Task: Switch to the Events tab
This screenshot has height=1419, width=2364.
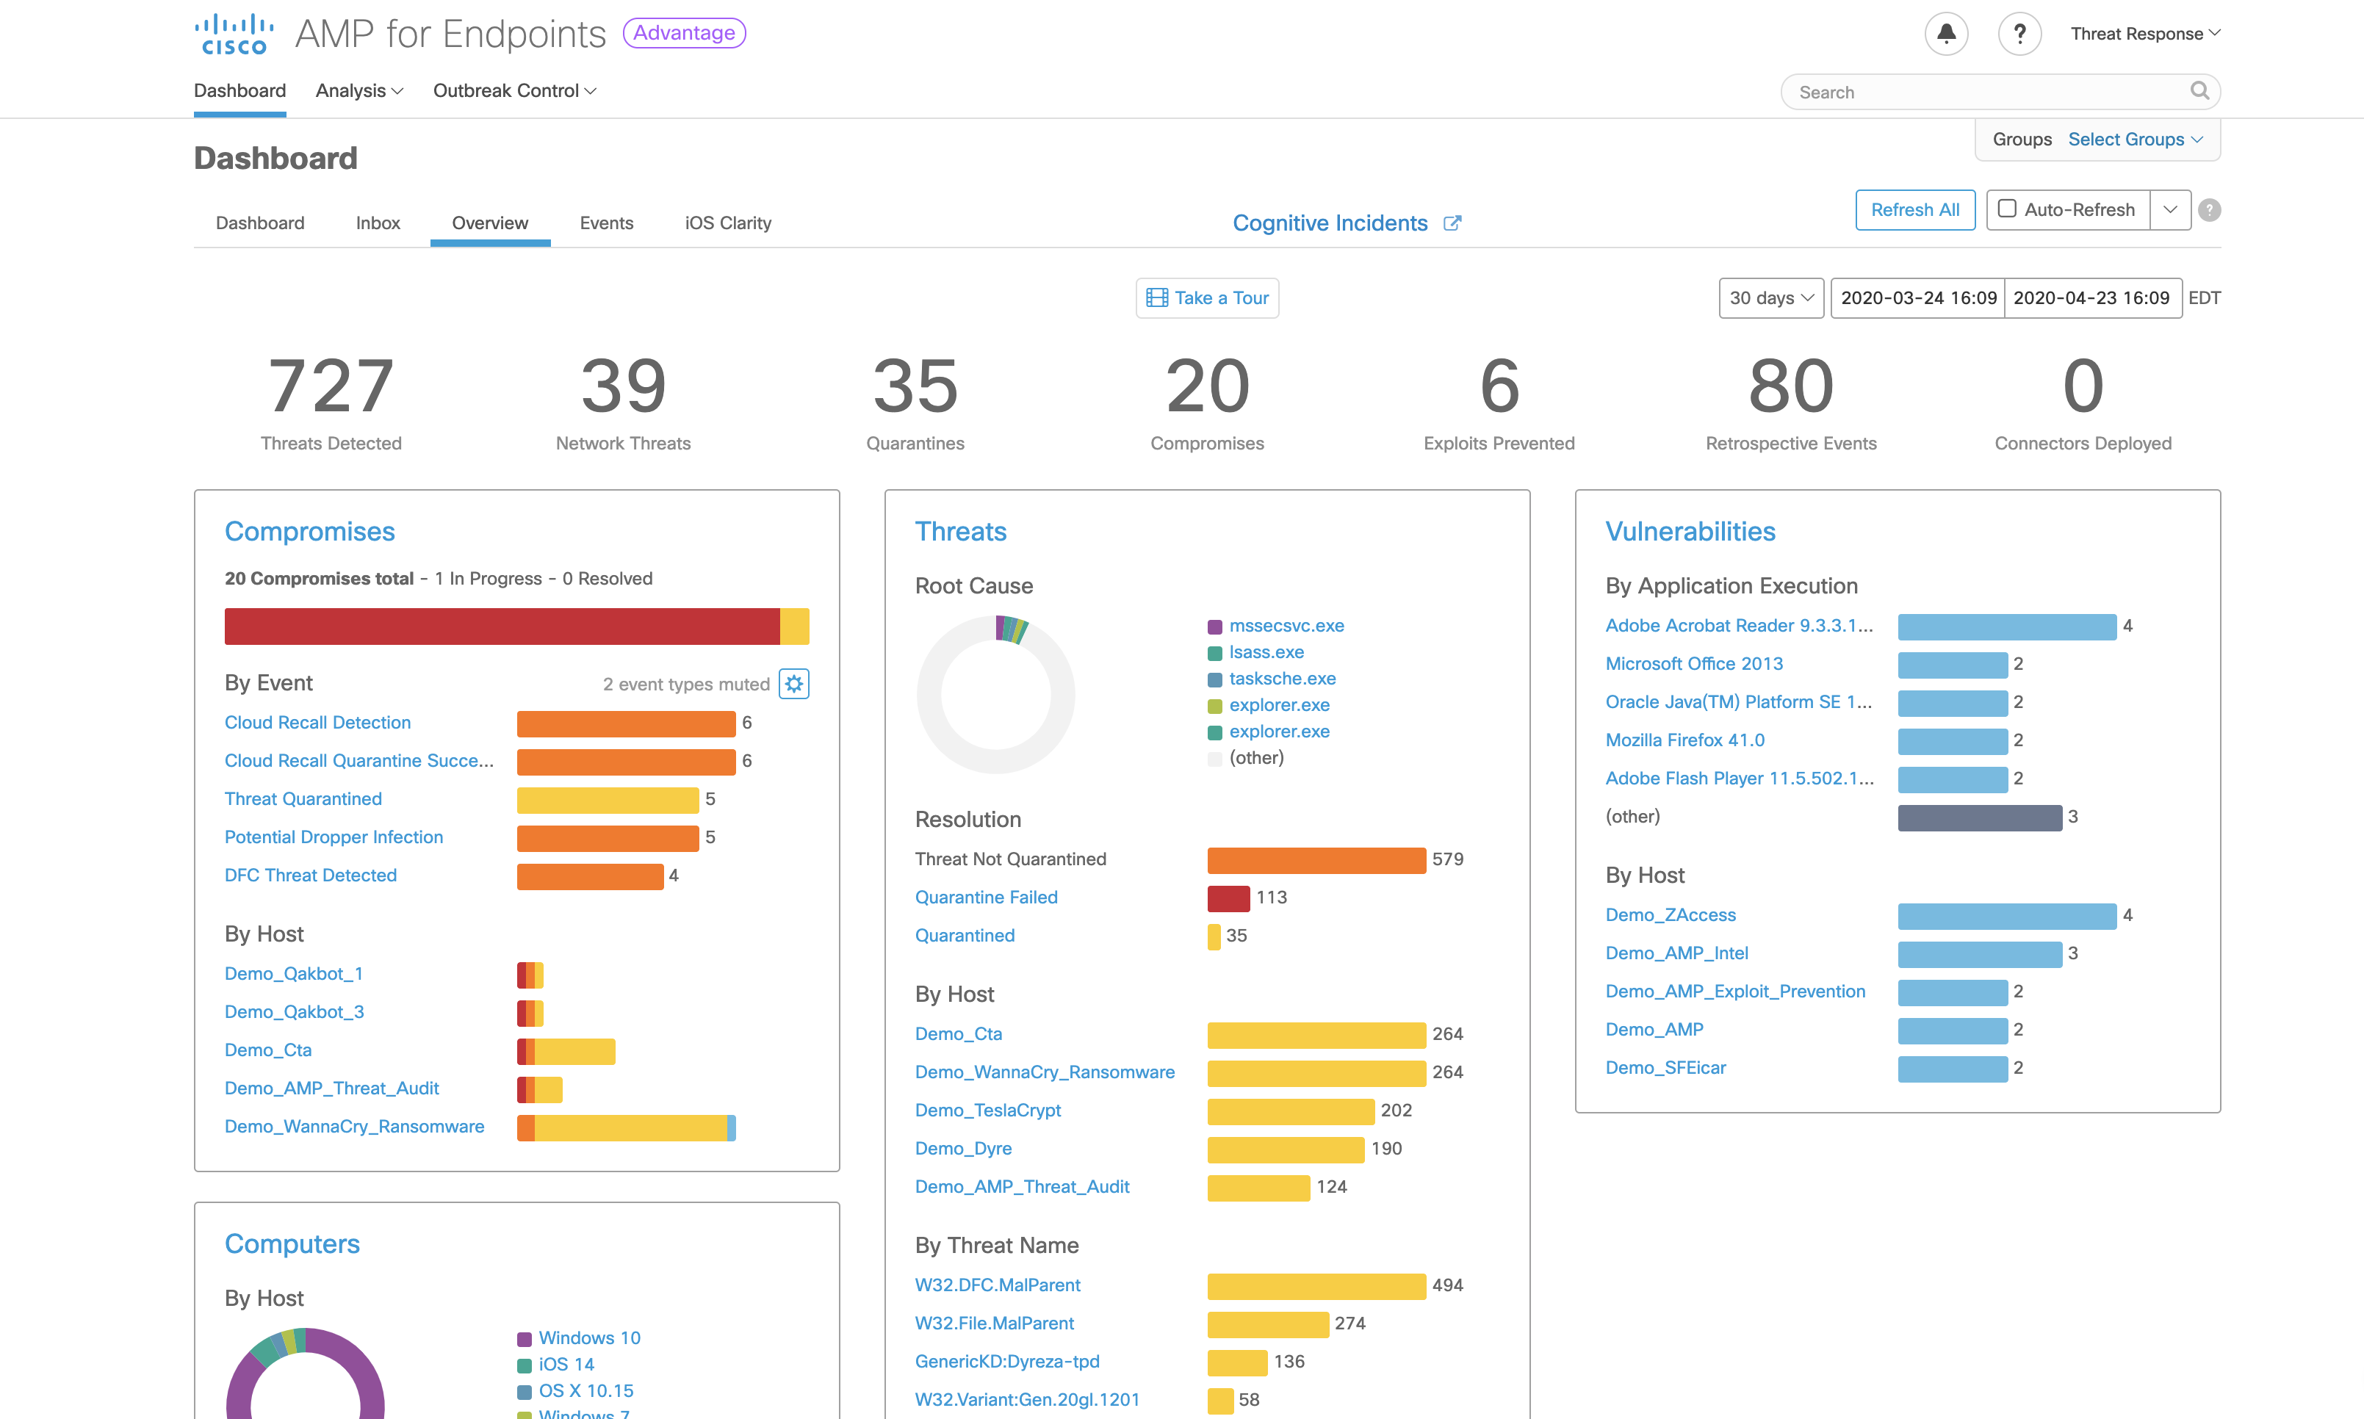Action: click(606, 223)
